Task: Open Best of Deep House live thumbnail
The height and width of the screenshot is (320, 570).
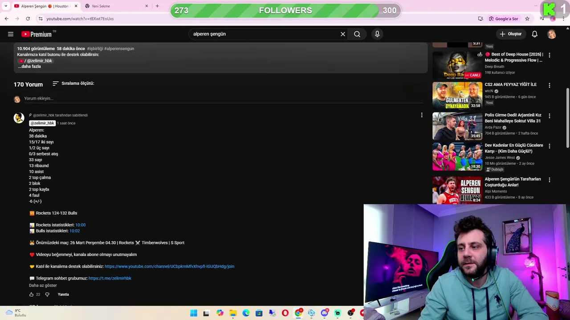Action: click(457, 65)
